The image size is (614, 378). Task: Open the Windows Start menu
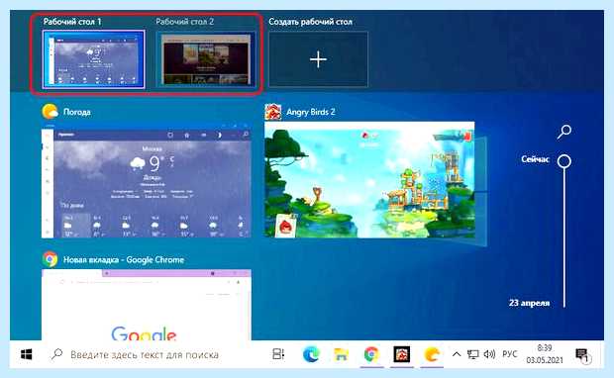[x=26, y=354]
